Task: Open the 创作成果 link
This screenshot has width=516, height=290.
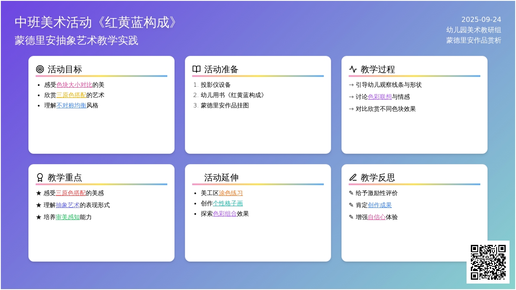Action: point(380,205)
